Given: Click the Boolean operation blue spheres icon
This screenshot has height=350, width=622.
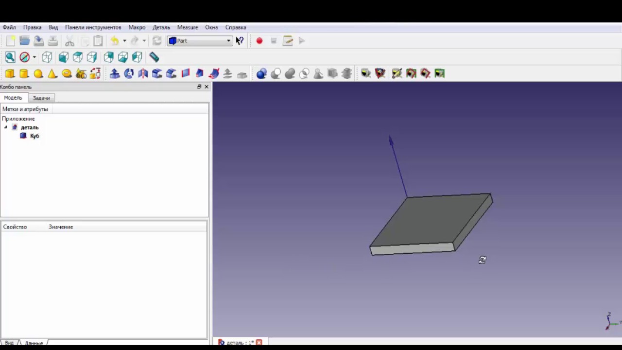Looking at the screenshot, I should tap(261, 73).
